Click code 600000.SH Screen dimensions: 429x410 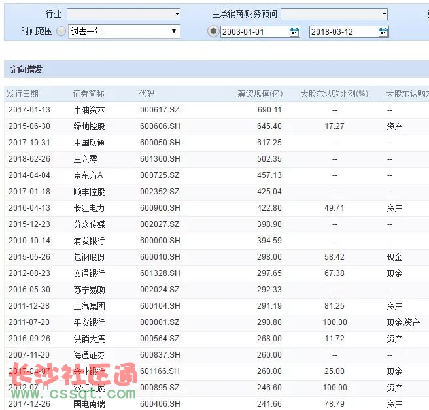tap(160, 241)
